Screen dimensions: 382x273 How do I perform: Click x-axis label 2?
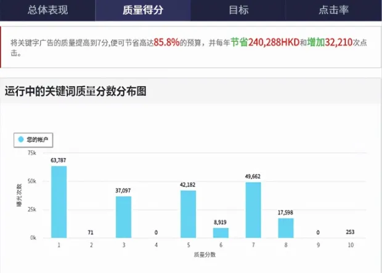pyautogui.click(x=91, y=245)
